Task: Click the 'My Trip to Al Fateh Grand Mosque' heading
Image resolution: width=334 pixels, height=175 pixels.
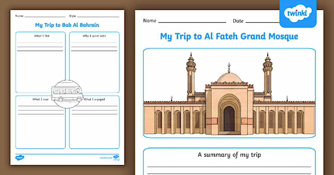Action: [229, 36]
